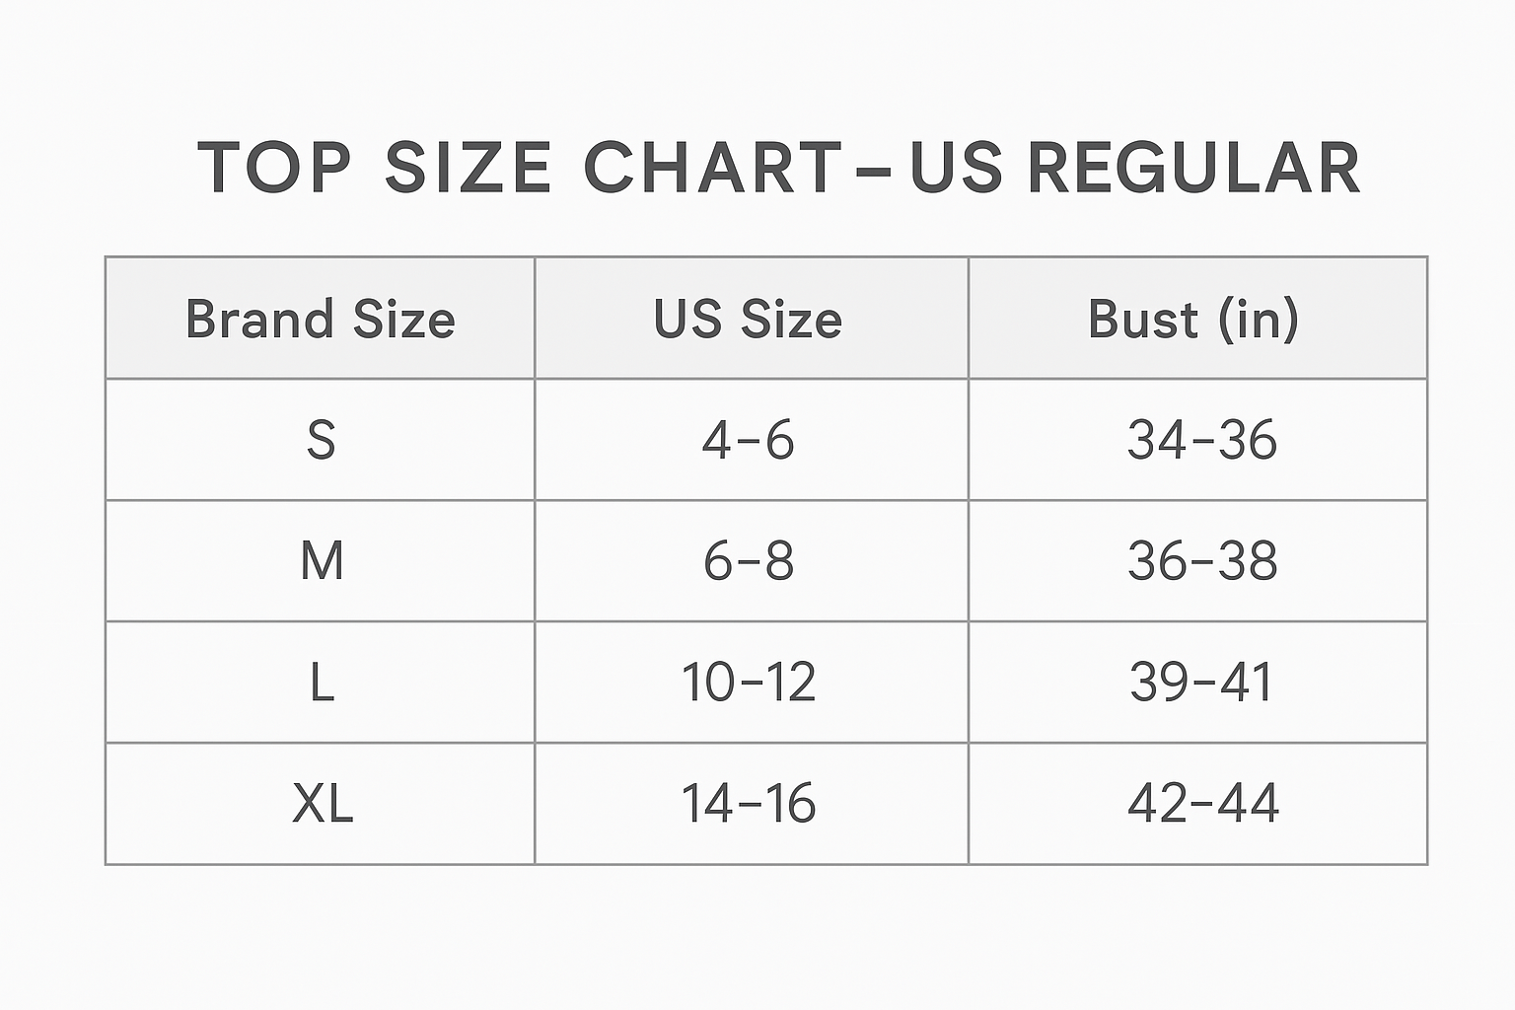Click the Brand Size column header

pyautogui.click(x=321, y=320)
